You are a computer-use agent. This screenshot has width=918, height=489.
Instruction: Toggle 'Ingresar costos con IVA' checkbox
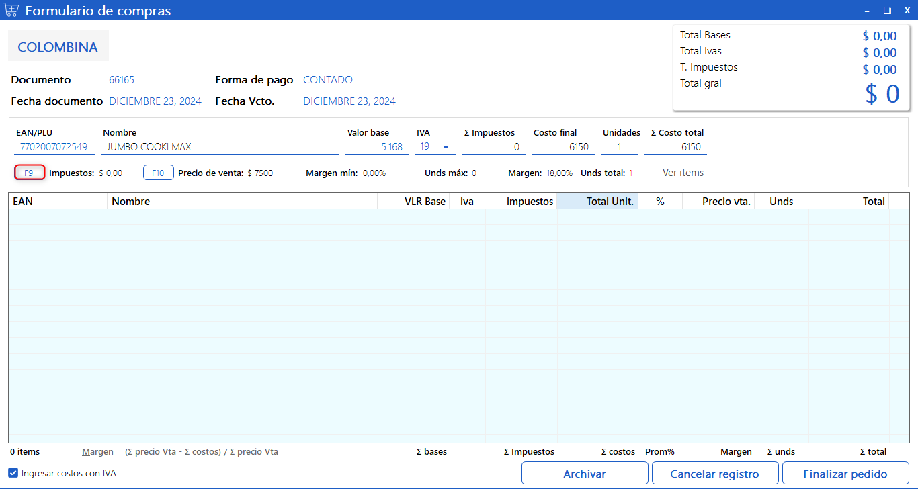click(x=13, y=473)
